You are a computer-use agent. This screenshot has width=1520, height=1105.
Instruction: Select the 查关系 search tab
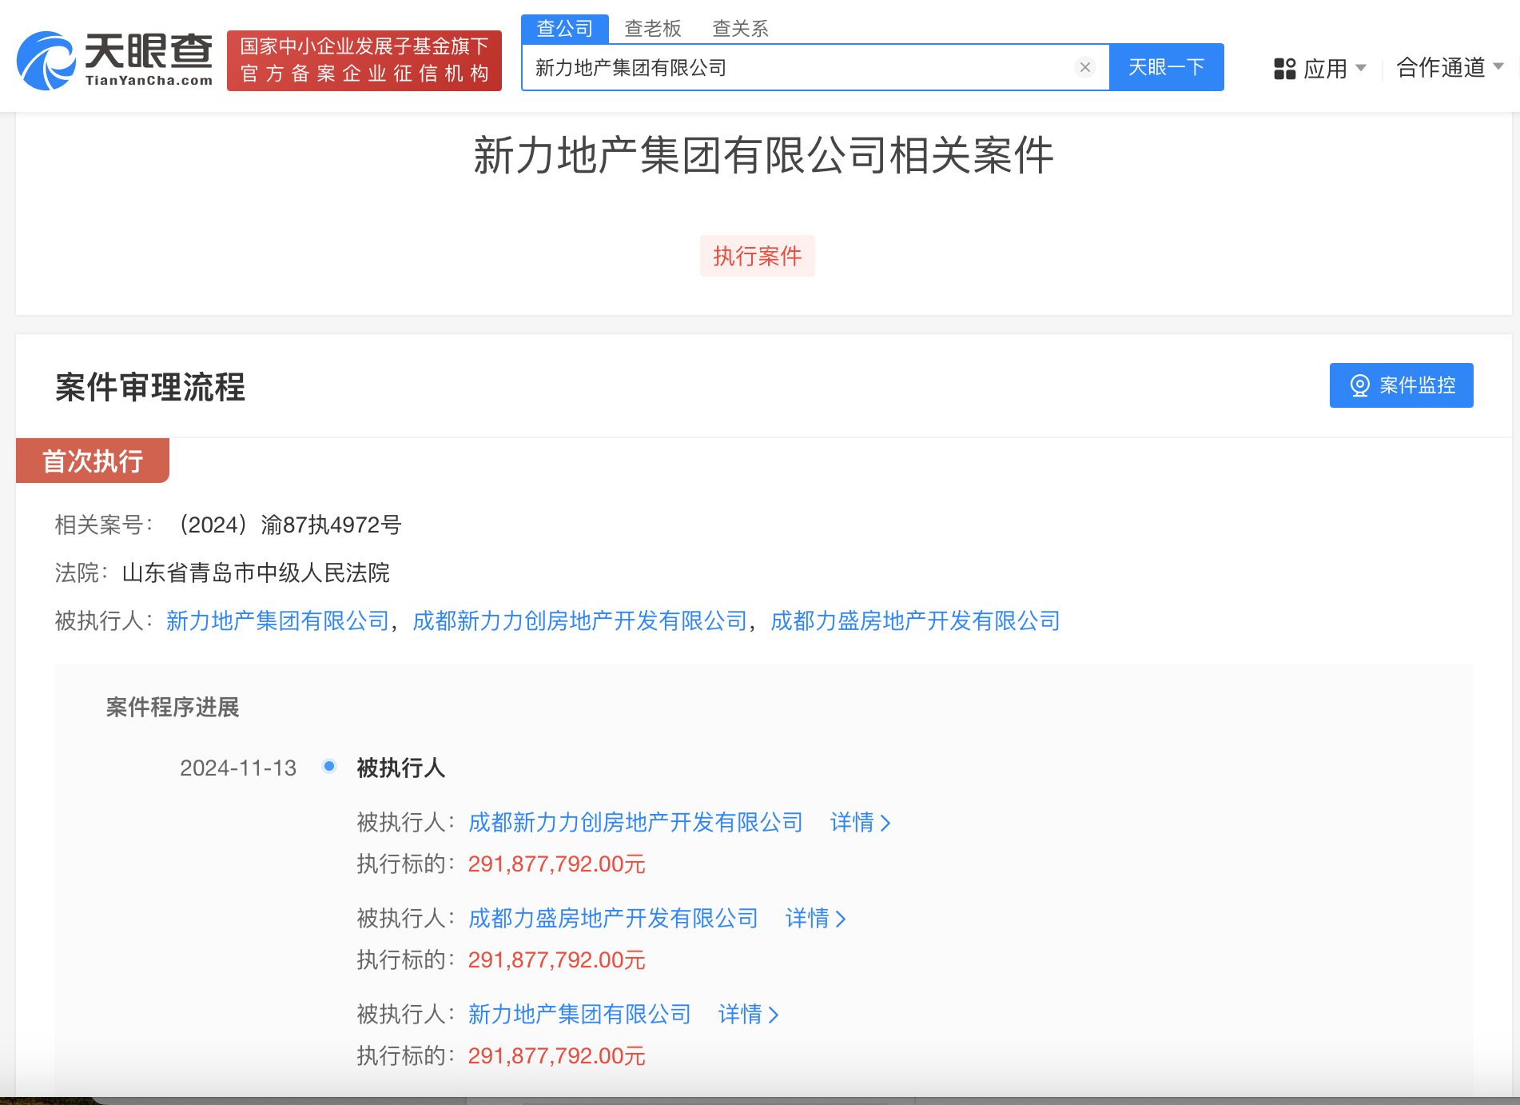pyautogui.click(x=740, y=29)
